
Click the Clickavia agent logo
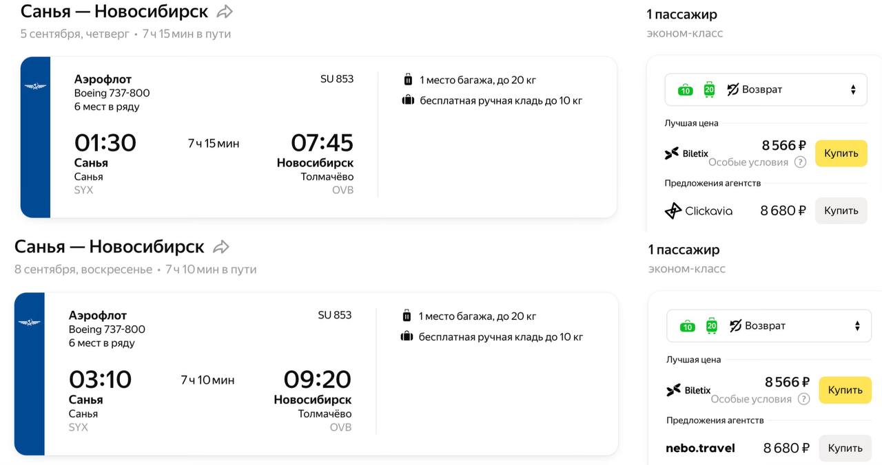pos(698,210)
